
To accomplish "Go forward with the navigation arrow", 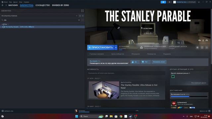I will pyautogui.click(x=6, y=5).
